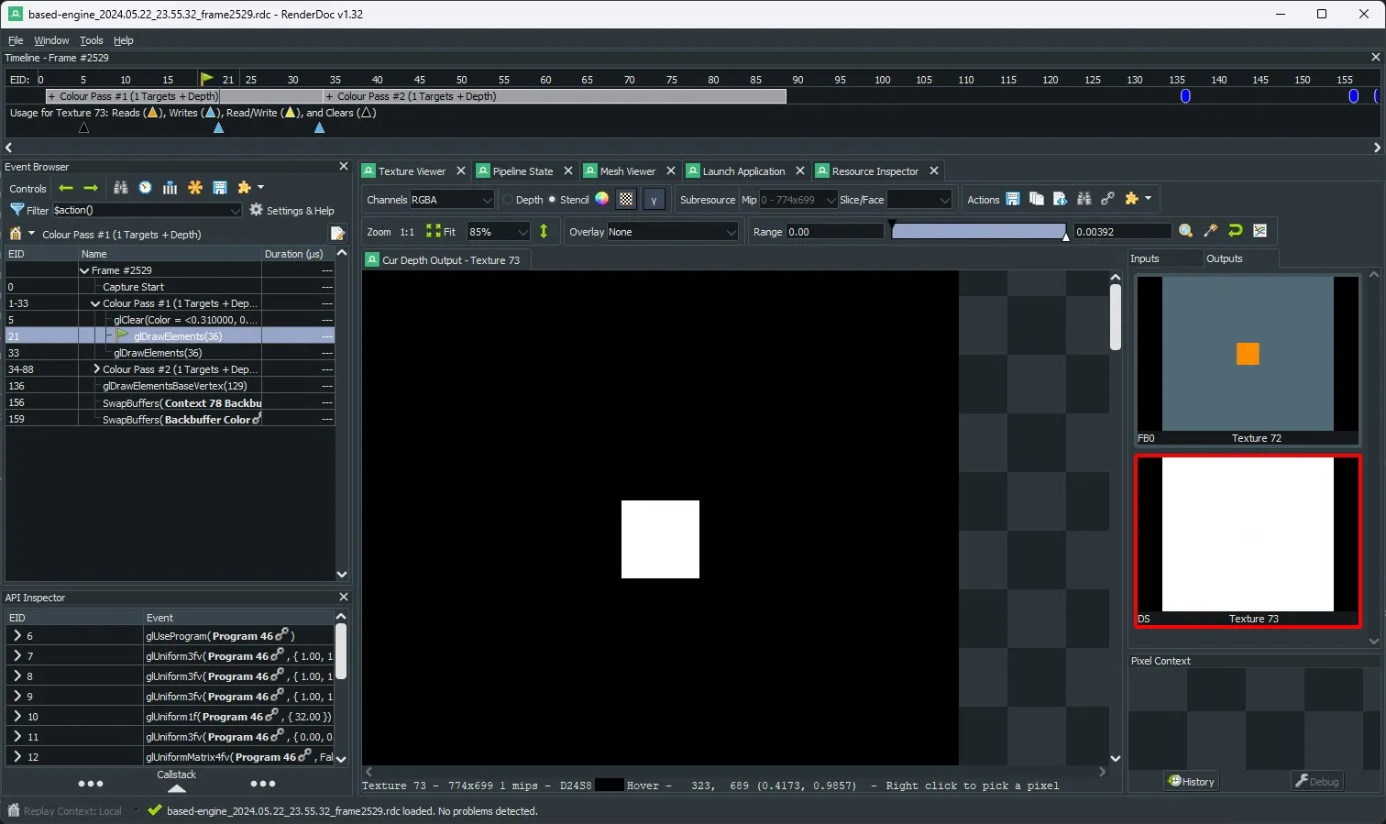Click the home breadcrumb icon
The image size is (1386, 824).
[15, 234]
